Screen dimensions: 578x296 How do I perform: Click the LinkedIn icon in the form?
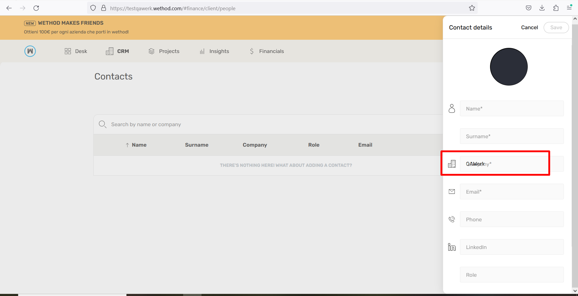[452, 247]
